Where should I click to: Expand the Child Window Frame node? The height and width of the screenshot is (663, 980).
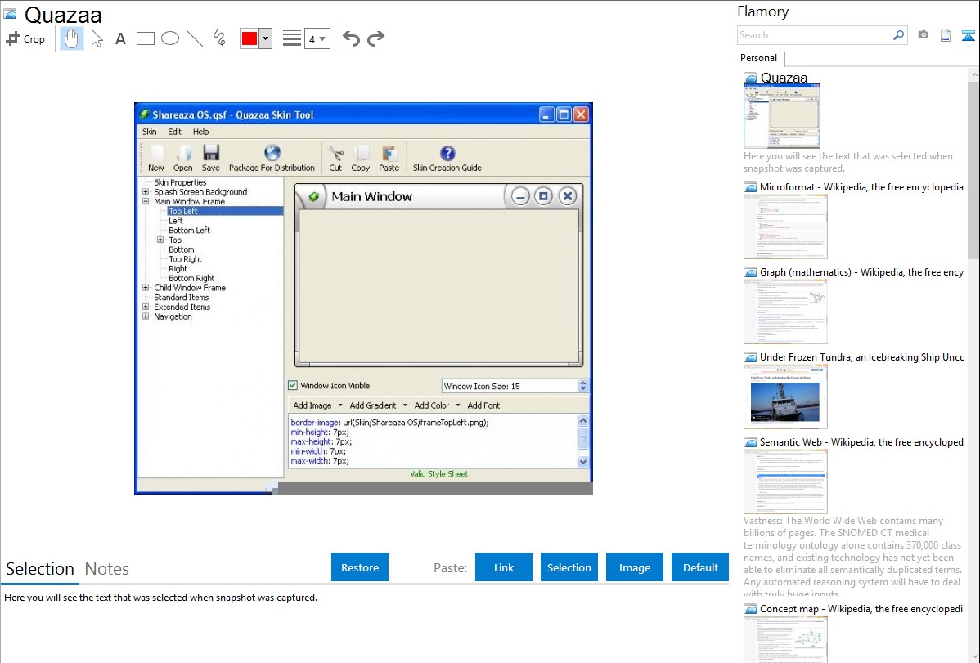146,288
